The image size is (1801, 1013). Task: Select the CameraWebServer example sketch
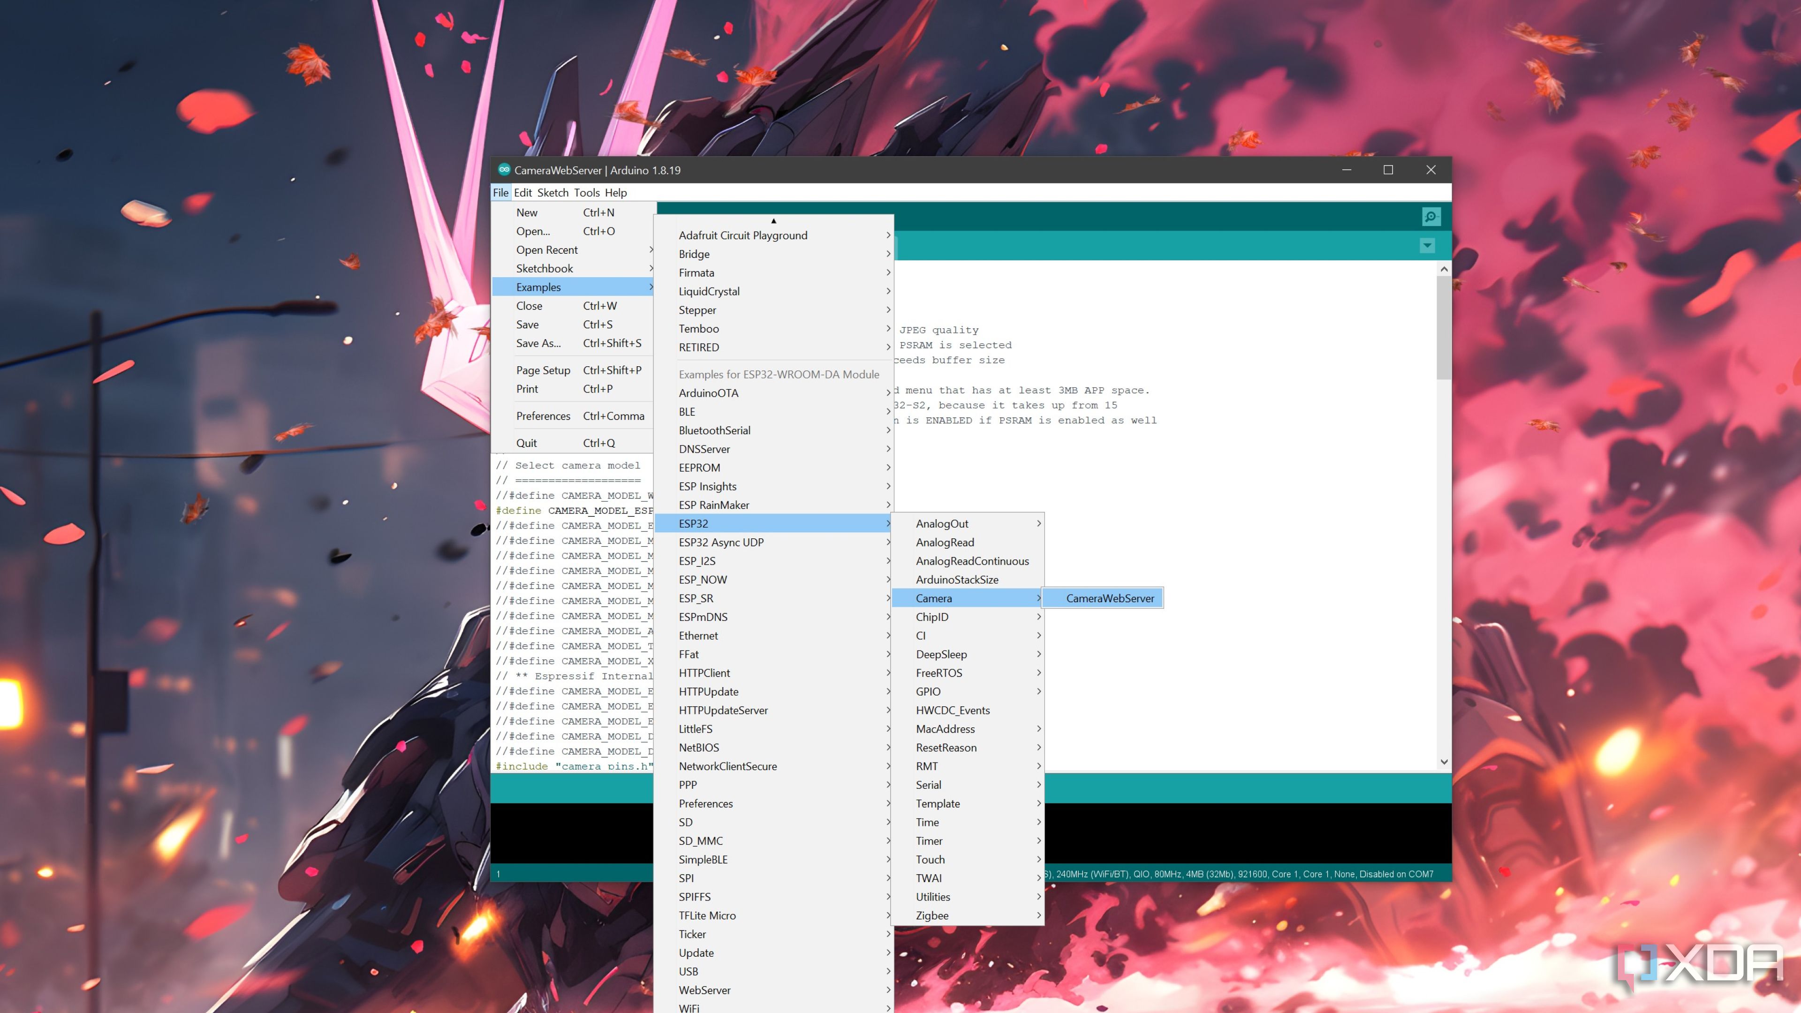point(1103,598)
